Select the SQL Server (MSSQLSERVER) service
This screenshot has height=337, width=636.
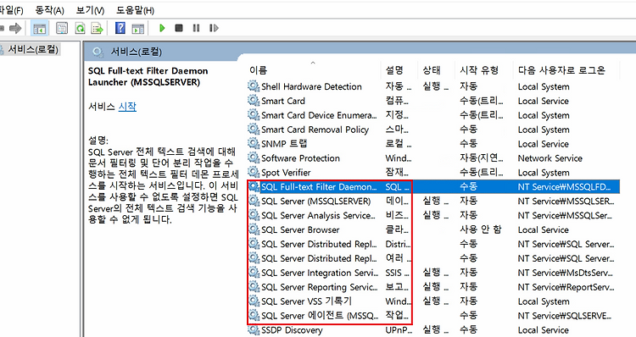click(316, 202)
